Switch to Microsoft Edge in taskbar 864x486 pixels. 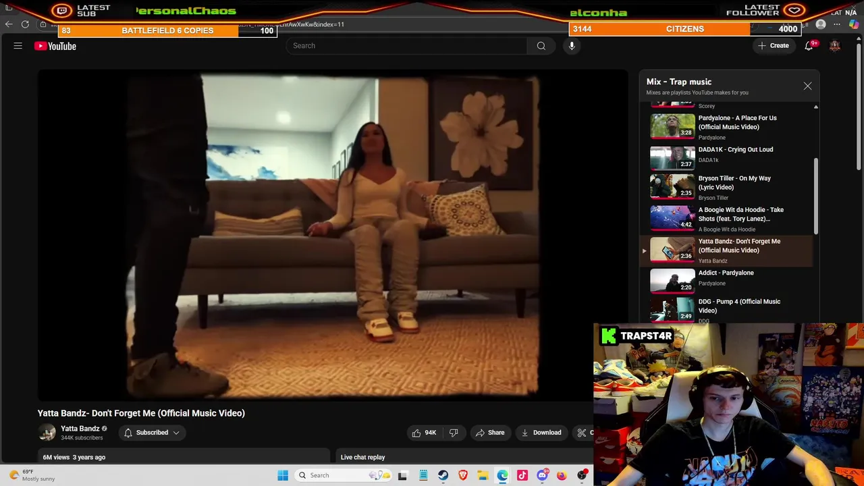pos(502,475)
